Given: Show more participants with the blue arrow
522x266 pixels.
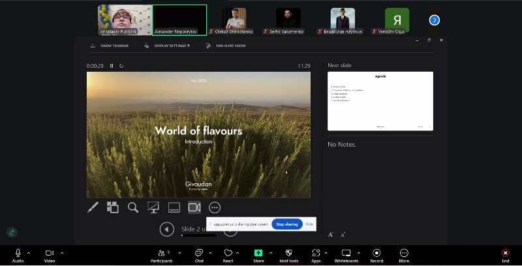Looking at the screenshot, I should click(x=434, y=20).
